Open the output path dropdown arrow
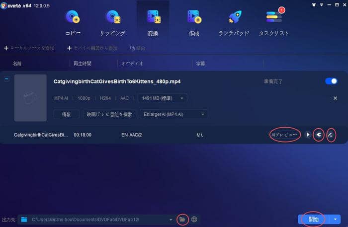The width and height of the screenshot is (348, 227). tap(171, 220)
